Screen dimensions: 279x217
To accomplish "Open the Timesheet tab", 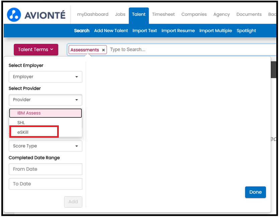I will point(163,14).
